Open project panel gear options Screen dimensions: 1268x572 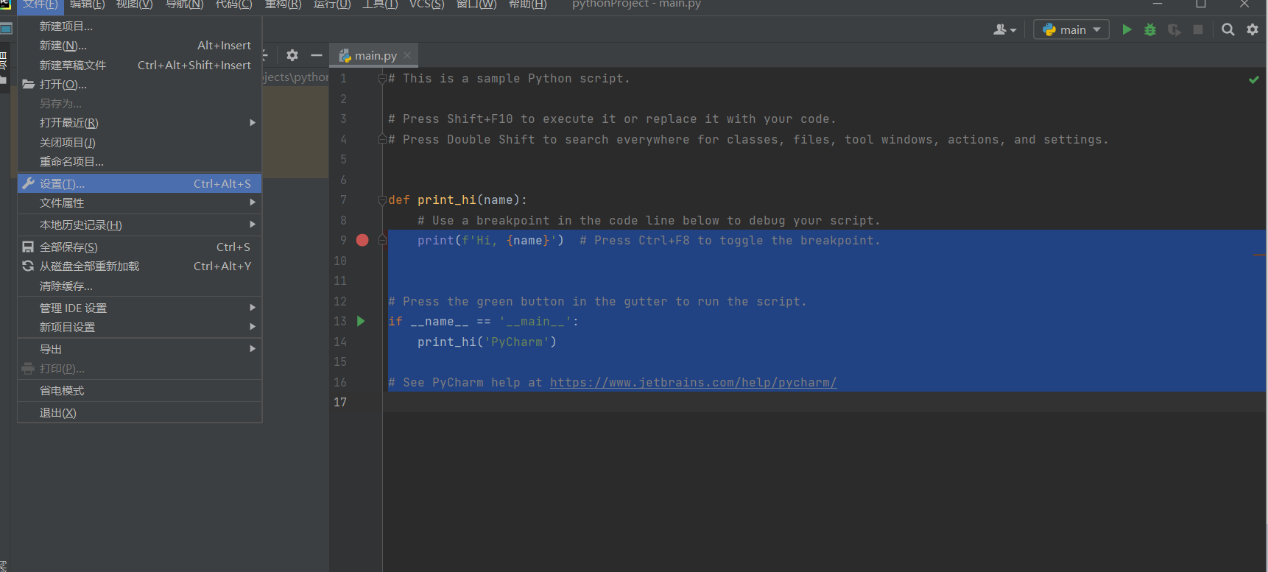pyautogui.click(x=292, y=55)
